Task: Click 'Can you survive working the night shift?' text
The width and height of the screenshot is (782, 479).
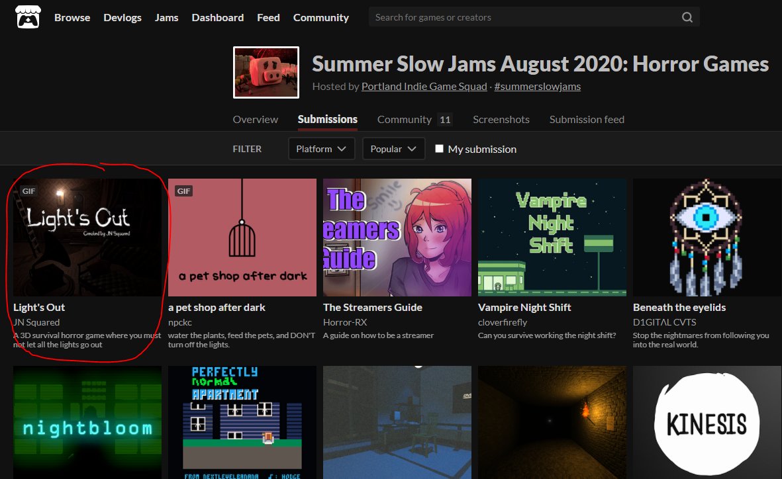Action: 546,335
